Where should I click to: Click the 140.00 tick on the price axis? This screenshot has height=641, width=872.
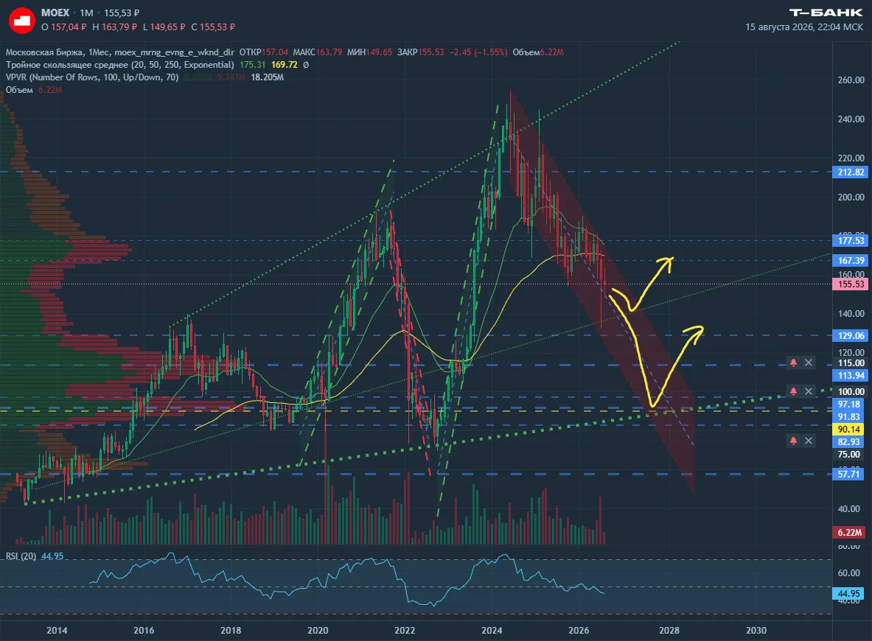851,314
